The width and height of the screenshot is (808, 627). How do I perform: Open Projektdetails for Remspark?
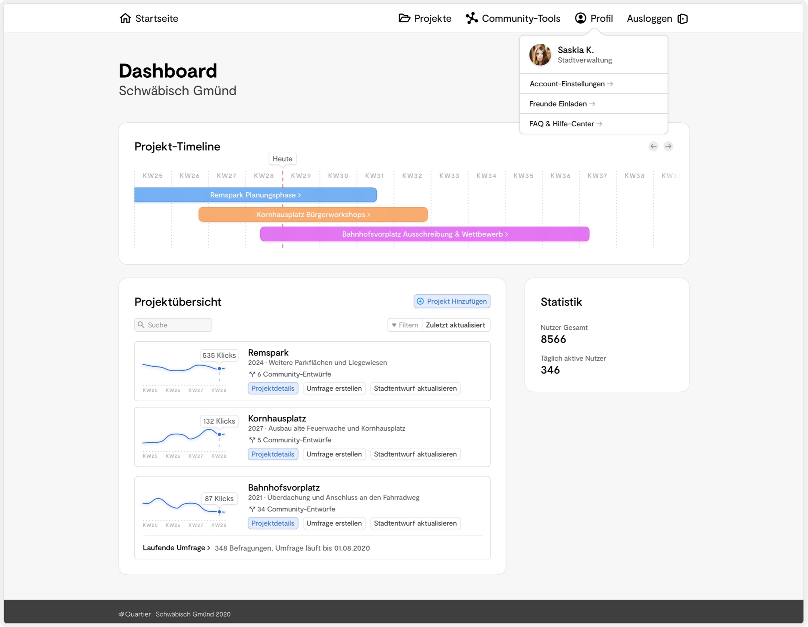[273, 388]
